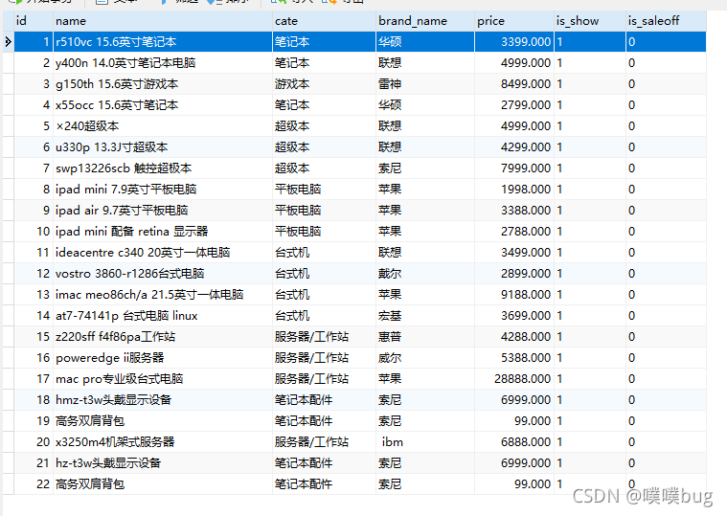Click the brand cell 'ibm' in row 20
This screenshot has width=727, height=516.
pyautogui.click(x=424, y=442)
